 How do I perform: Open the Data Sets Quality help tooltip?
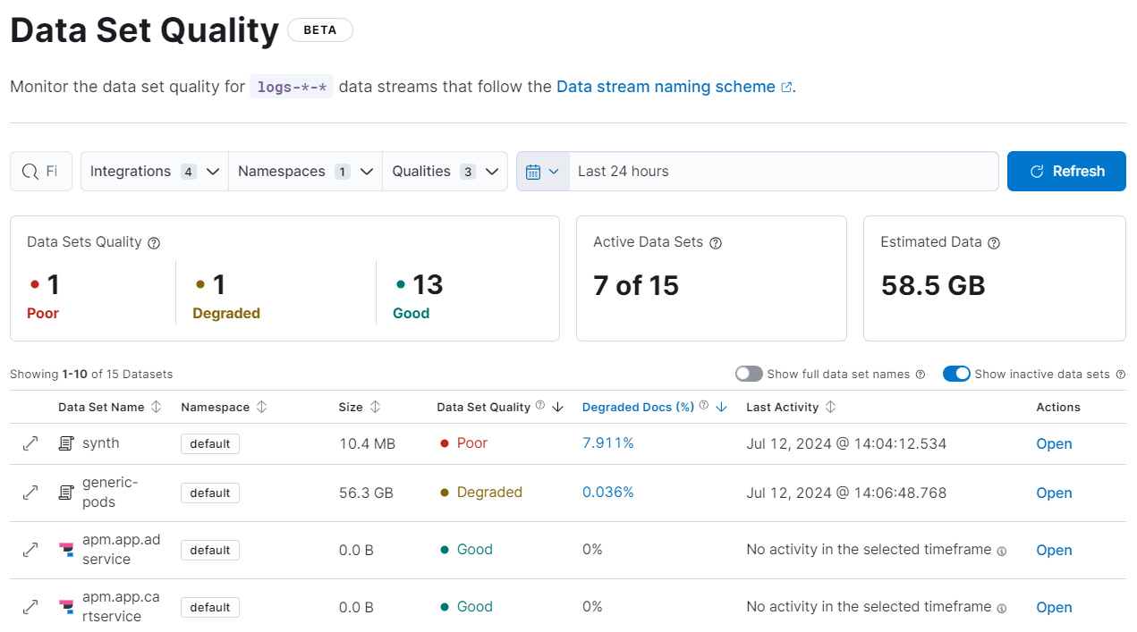154,242
